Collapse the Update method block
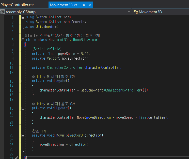The height and width of the screenshot is (159, 189). (23, 108)
